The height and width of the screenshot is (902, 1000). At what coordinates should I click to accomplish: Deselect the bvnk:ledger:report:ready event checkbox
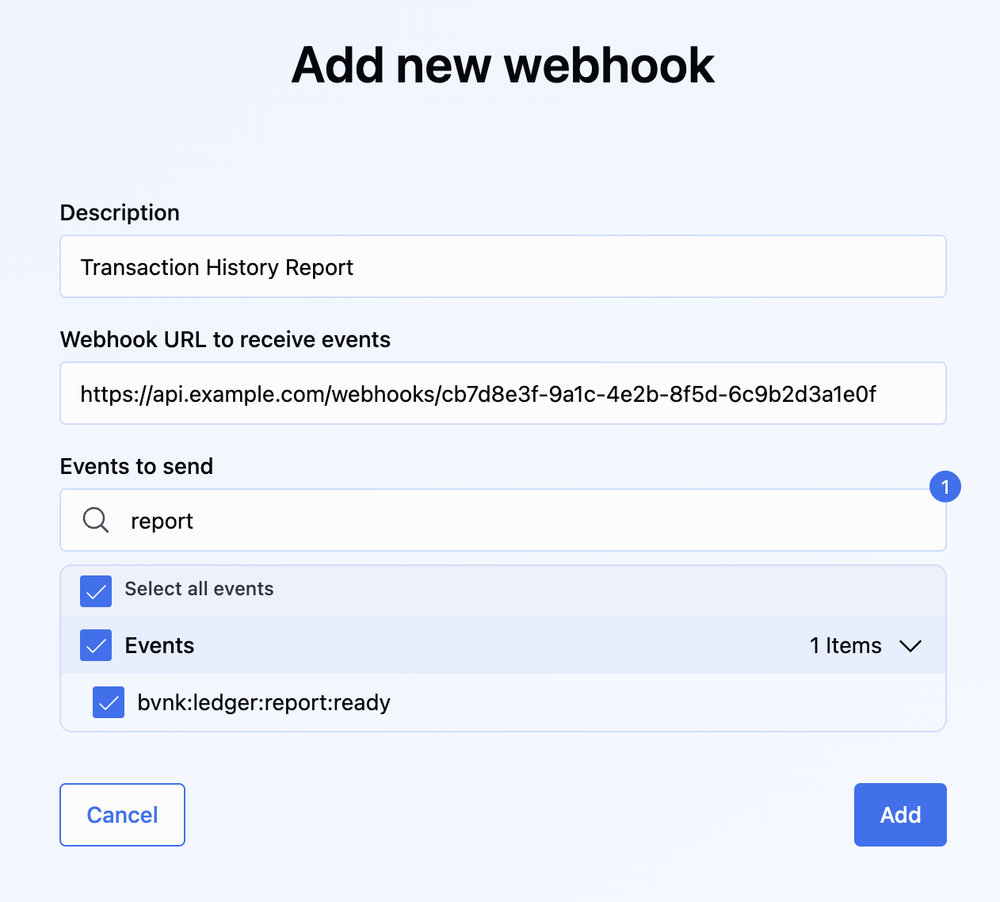tap(109, 702)
